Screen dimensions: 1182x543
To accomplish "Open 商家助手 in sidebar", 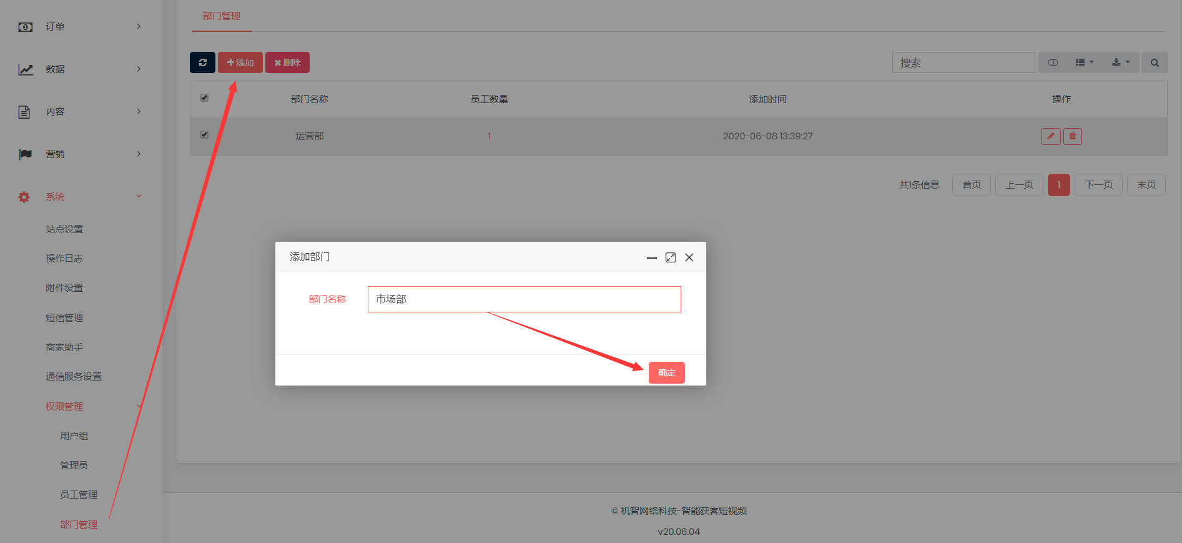I will click(64, 347).
